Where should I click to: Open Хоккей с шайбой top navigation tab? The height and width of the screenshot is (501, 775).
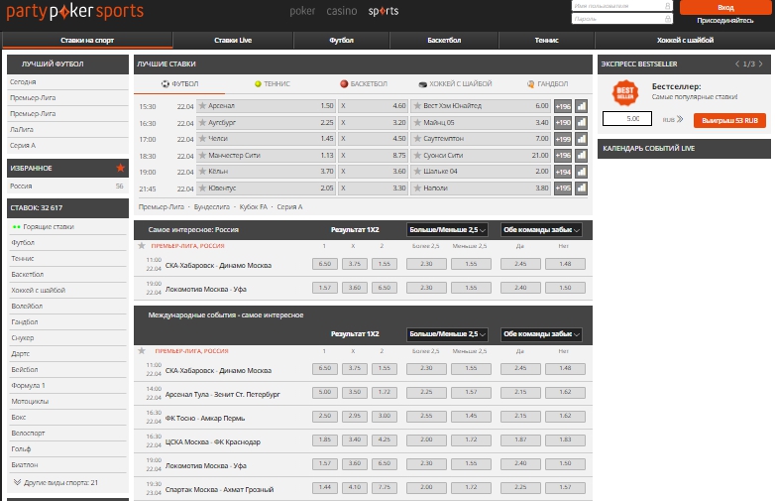point(685,40)
